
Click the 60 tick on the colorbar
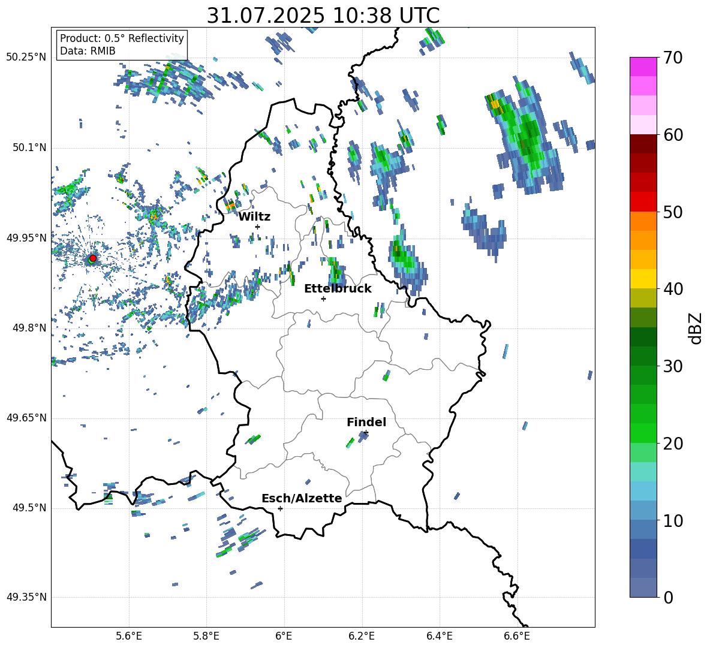tap(673, 135)
